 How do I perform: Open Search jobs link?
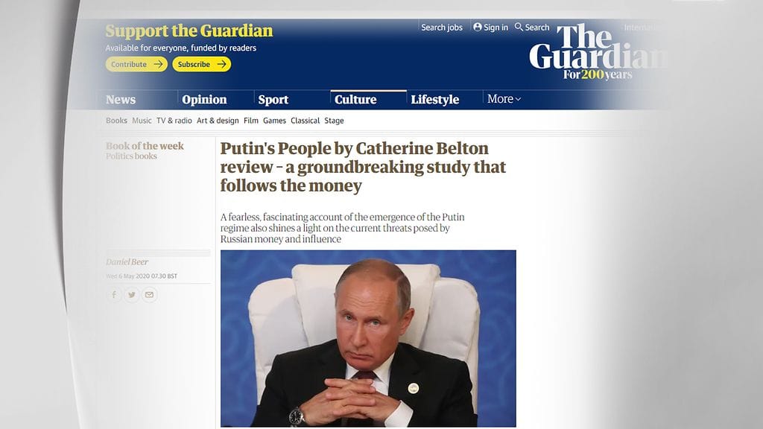(x=442, y=28)
